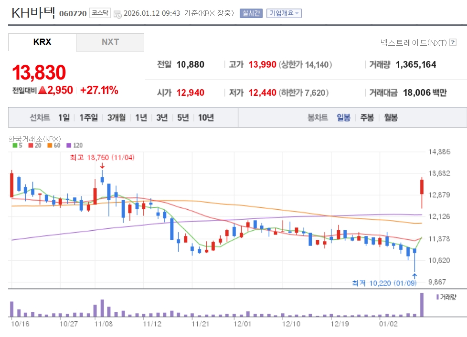
Task: Click the 실시간 realtime badge
Action: [x=251, y=13]
